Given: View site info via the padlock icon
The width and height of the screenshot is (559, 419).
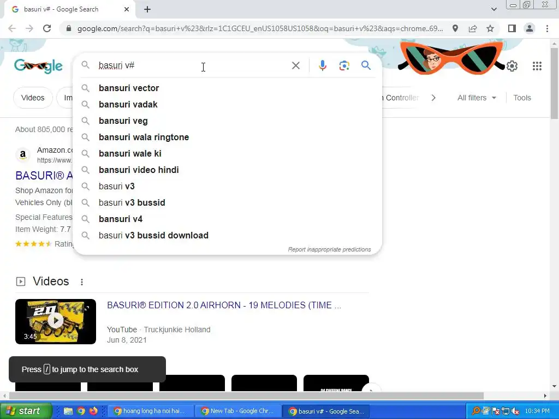Looking at the screenshot, I should point(69,28).
